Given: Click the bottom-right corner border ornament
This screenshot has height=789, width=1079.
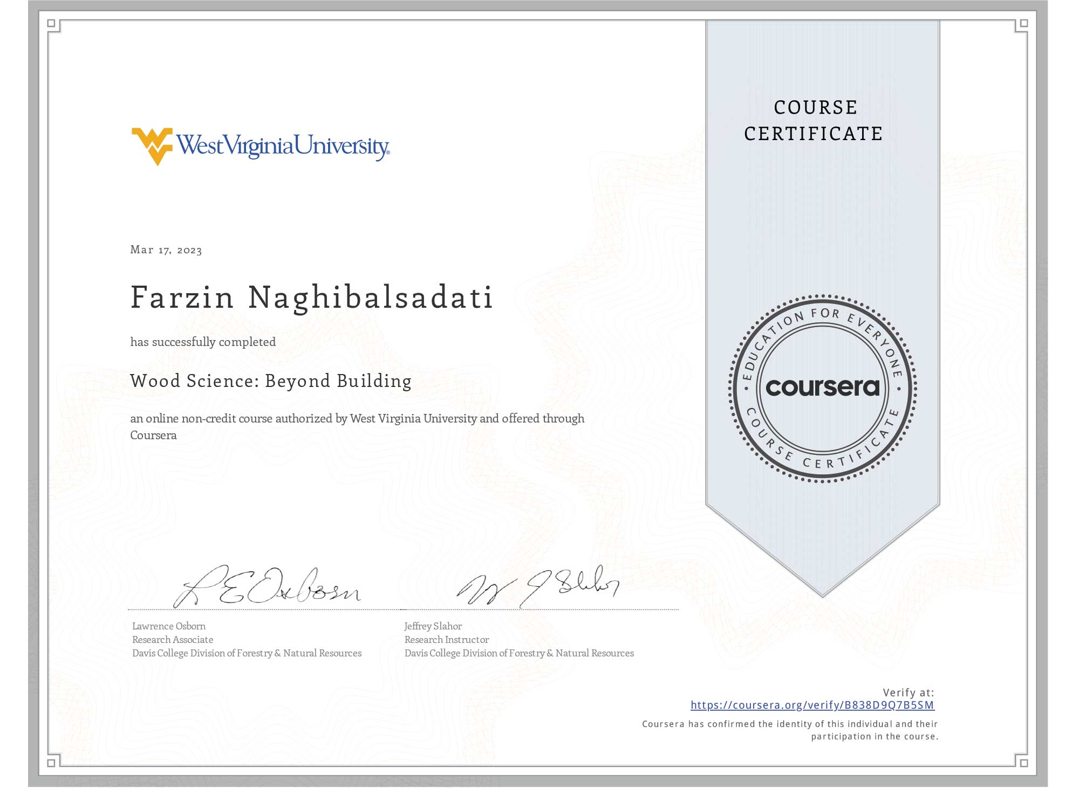Looking at the screenshot, I should pyautogui.click(x=1023, y=762).
